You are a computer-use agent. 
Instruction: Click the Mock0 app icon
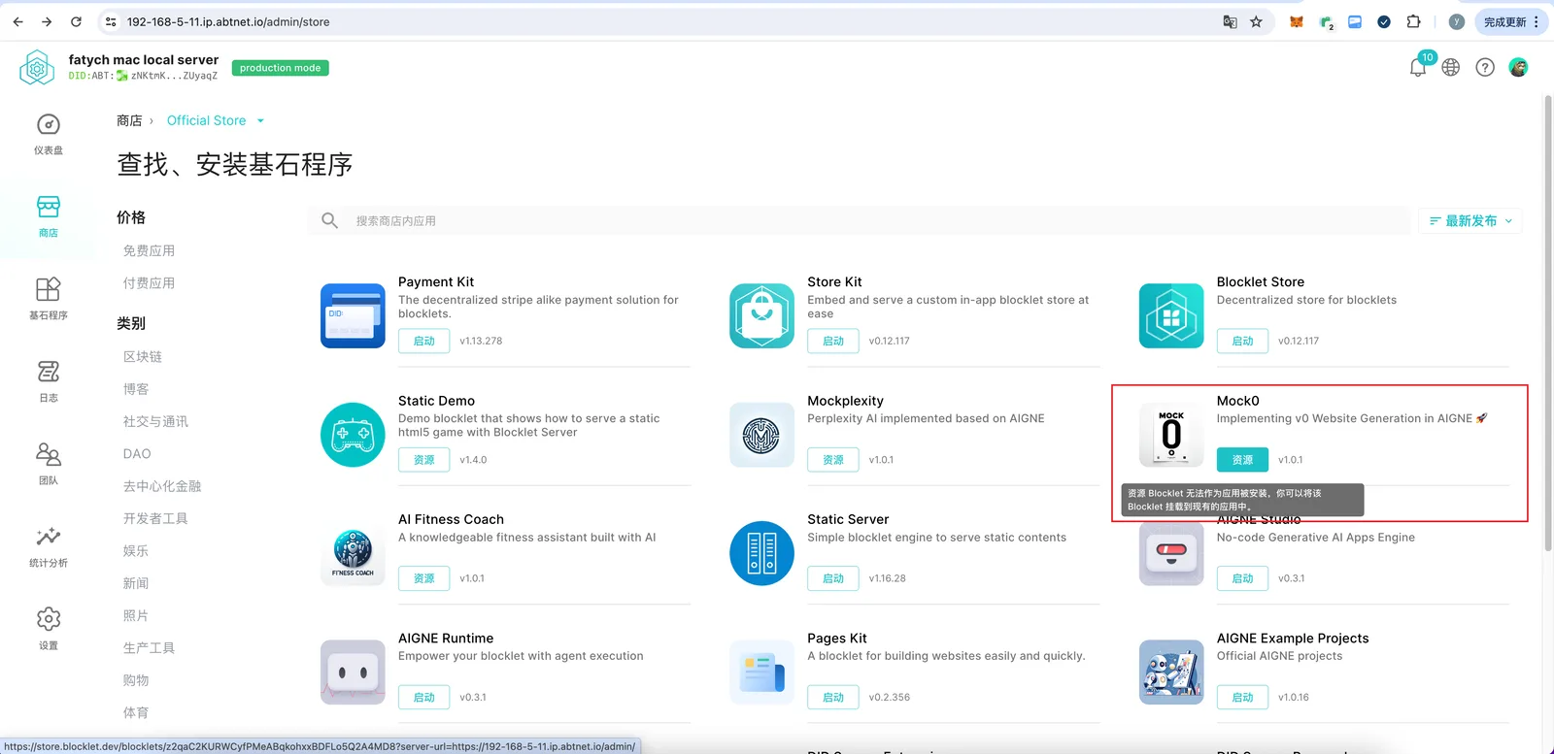(x=1171, y=435)
